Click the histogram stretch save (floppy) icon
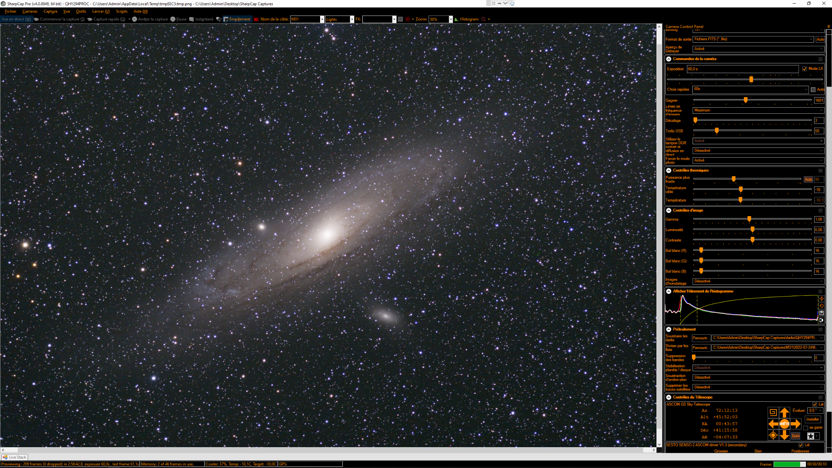832x468 pixels. pos(821,313)
